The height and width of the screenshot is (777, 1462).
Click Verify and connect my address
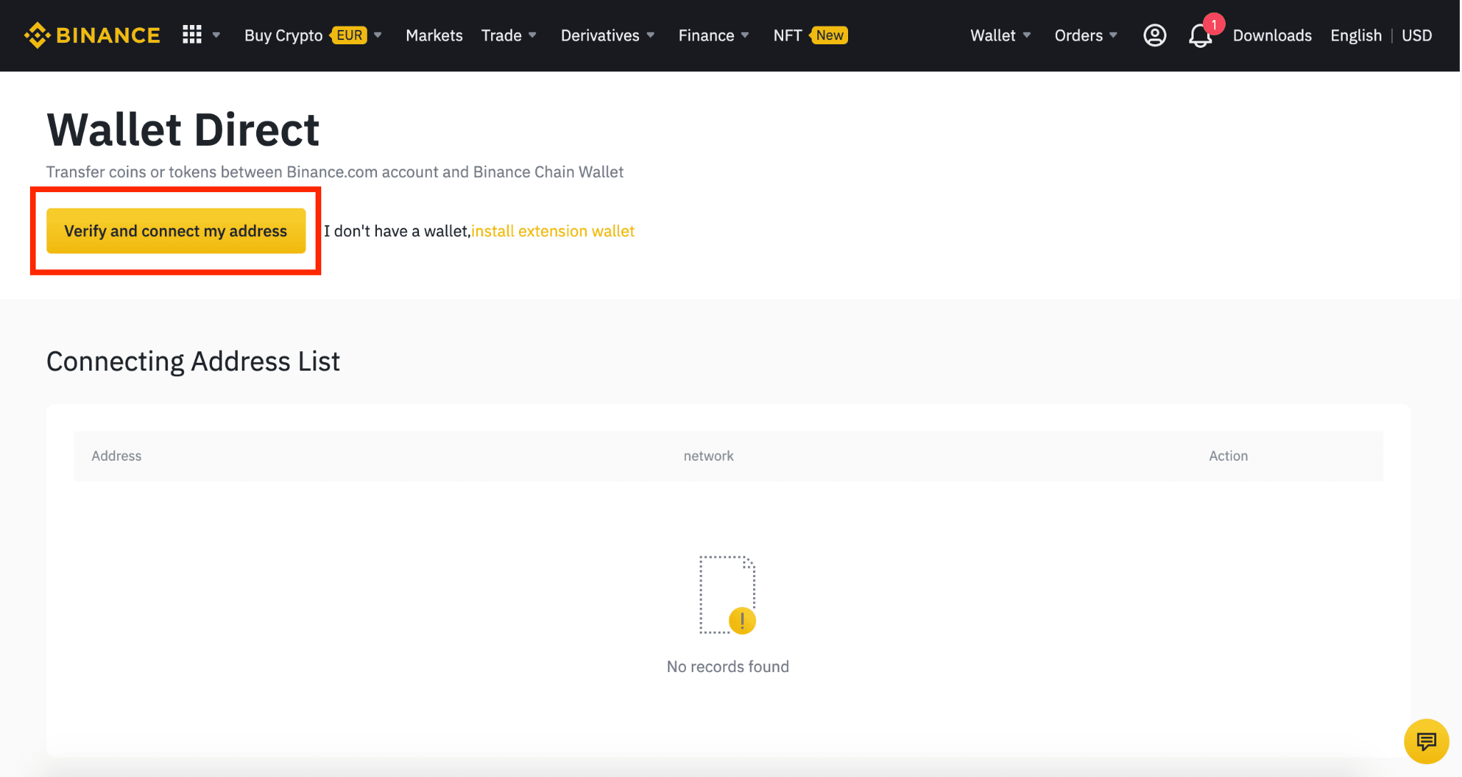[176, 230]
